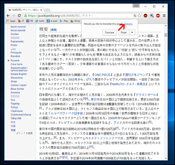The image size is (175, 165).
Task: Open the Русский language link
Action: (x=15, y=60)
